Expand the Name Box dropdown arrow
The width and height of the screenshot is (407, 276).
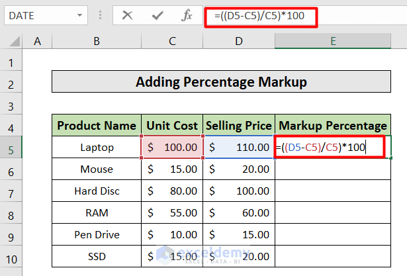coord(80,15)
